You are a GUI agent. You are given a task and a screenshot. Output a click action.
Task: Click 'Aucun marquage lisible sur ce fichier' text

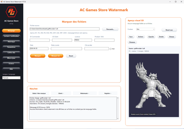(140, 24)
